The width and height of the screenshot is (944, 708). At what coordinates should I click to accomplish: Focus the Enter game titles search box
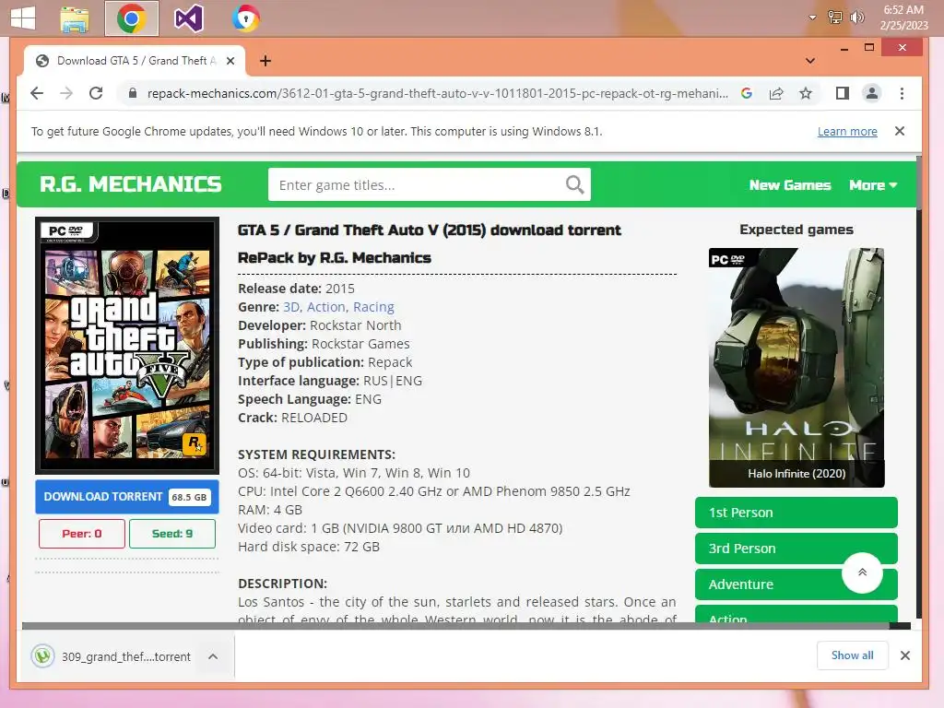point(418,184)
